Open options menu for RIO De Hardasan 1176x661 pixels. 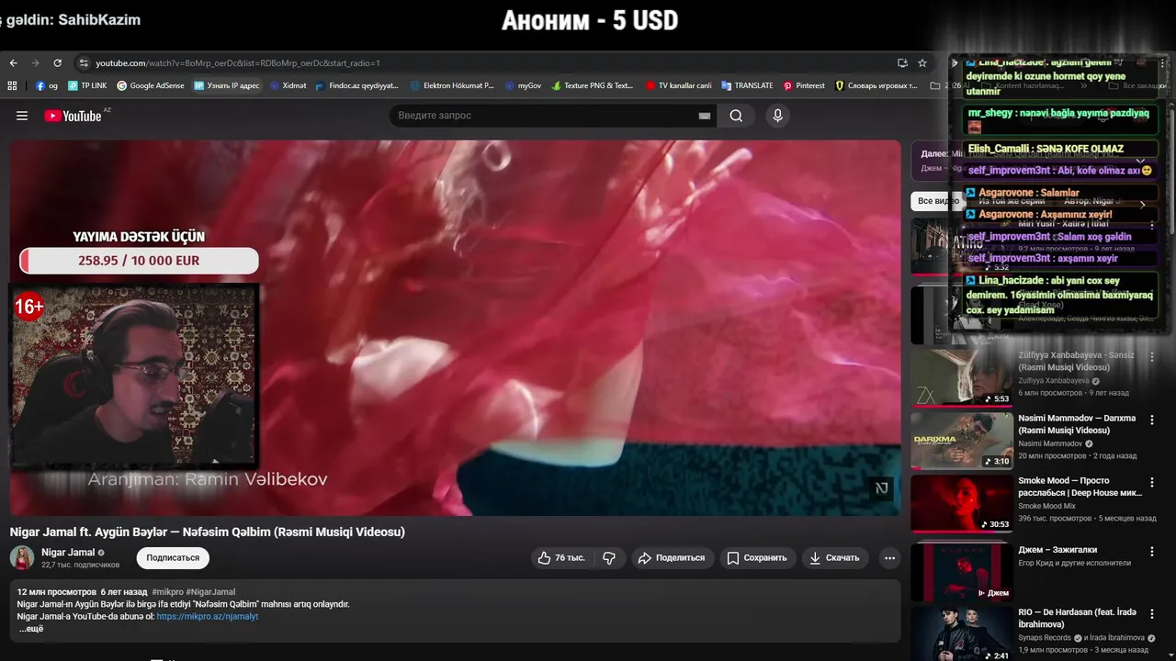coord(1152,614)
